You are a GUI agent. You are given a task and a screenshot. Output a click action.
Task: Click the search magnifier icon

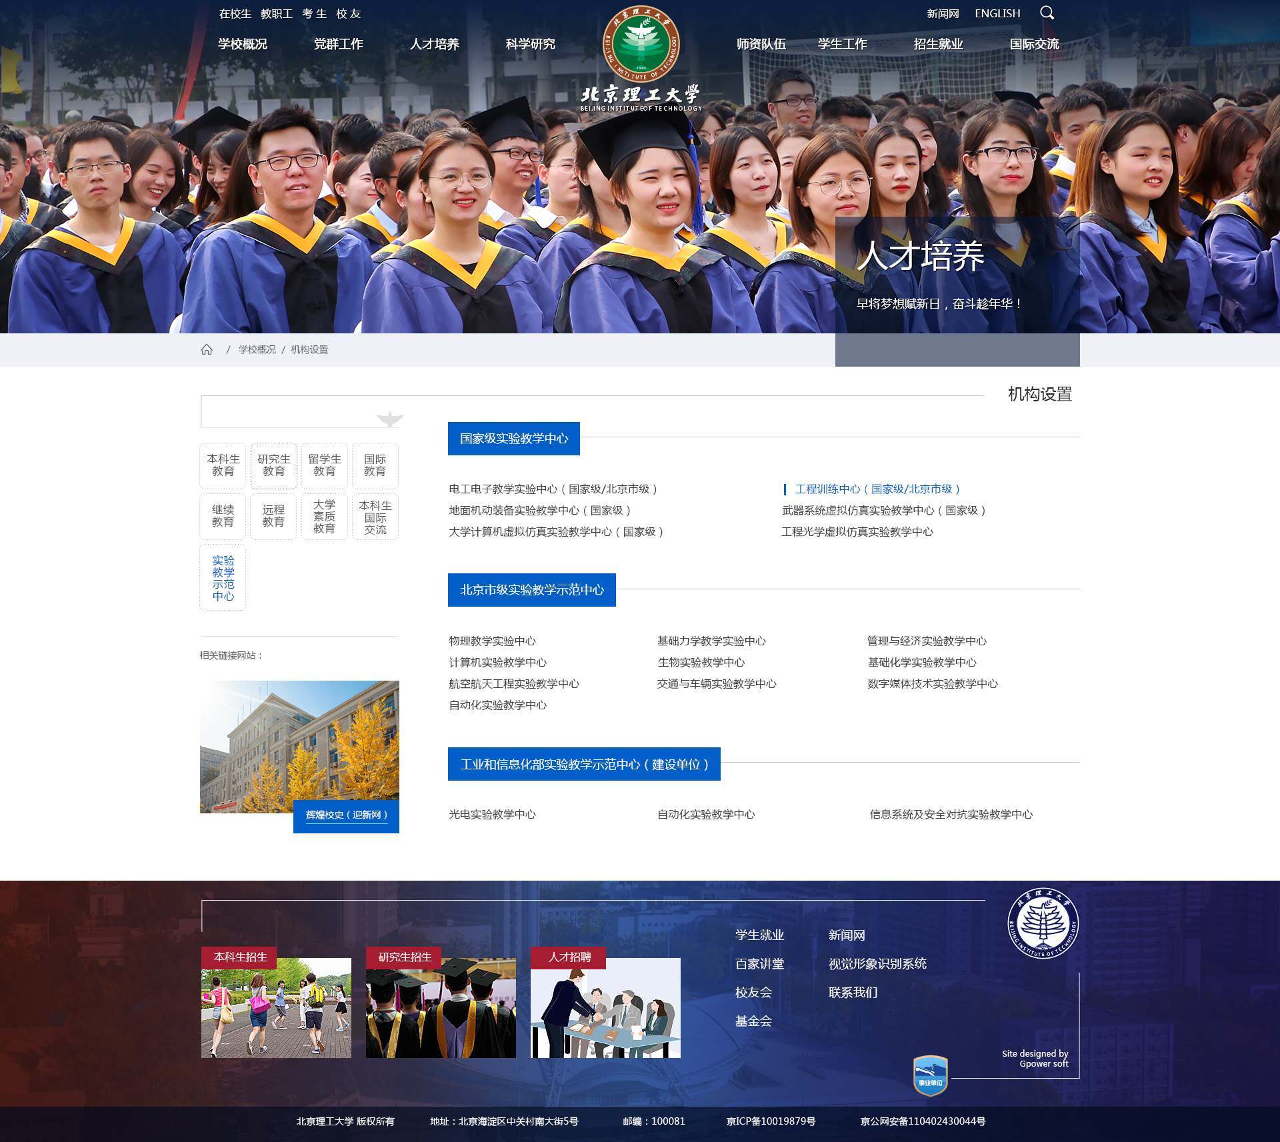(x=1047, y=13)
